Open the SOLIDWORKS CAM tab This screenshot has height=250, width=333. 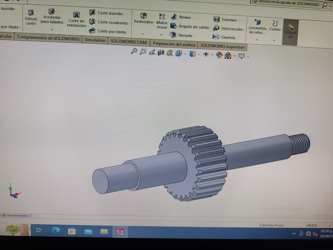click(x=129, y=42)
